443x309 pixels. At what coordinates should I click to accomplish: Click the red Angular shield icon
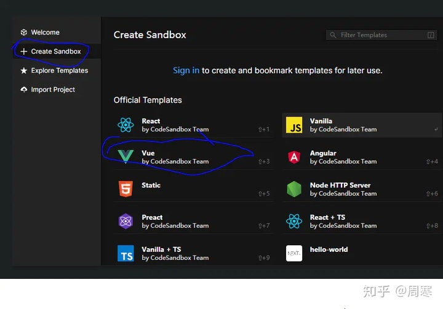[x=294, y=157]
